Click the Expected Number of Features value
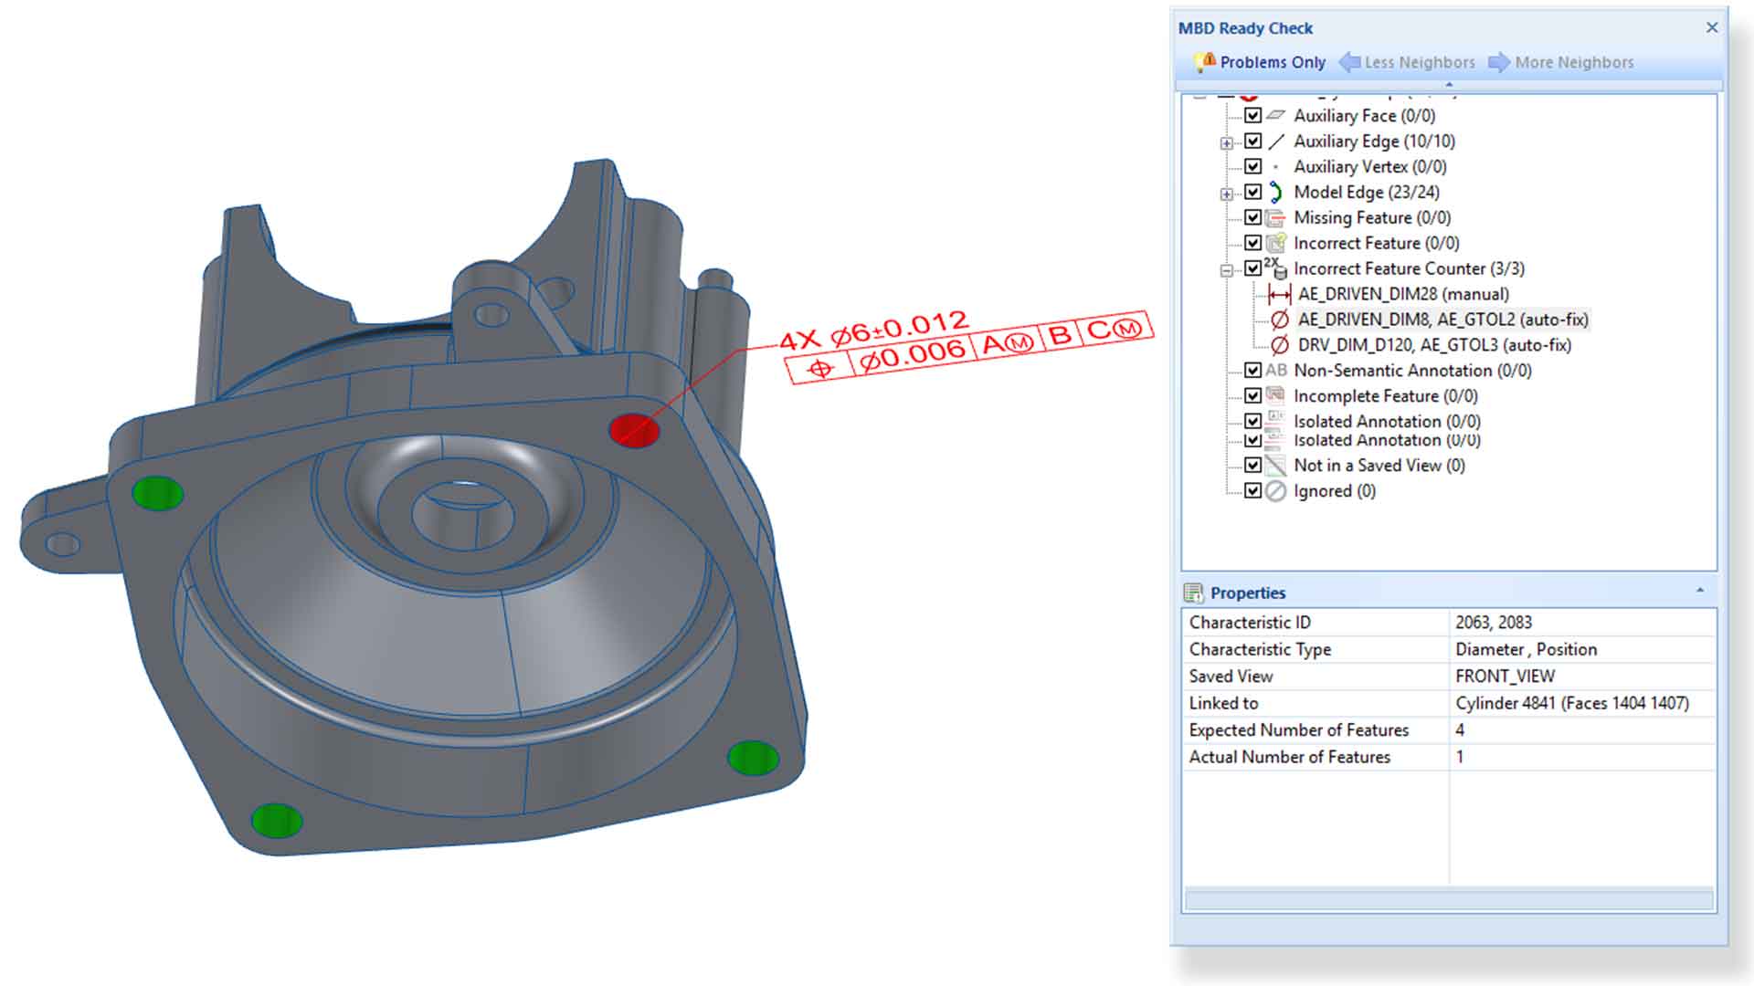 click(1460, 729)
